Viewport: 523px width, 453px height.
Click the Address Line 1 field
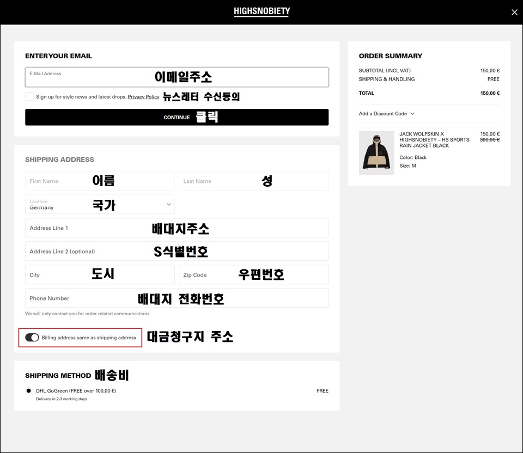click(x=177, y=228)
